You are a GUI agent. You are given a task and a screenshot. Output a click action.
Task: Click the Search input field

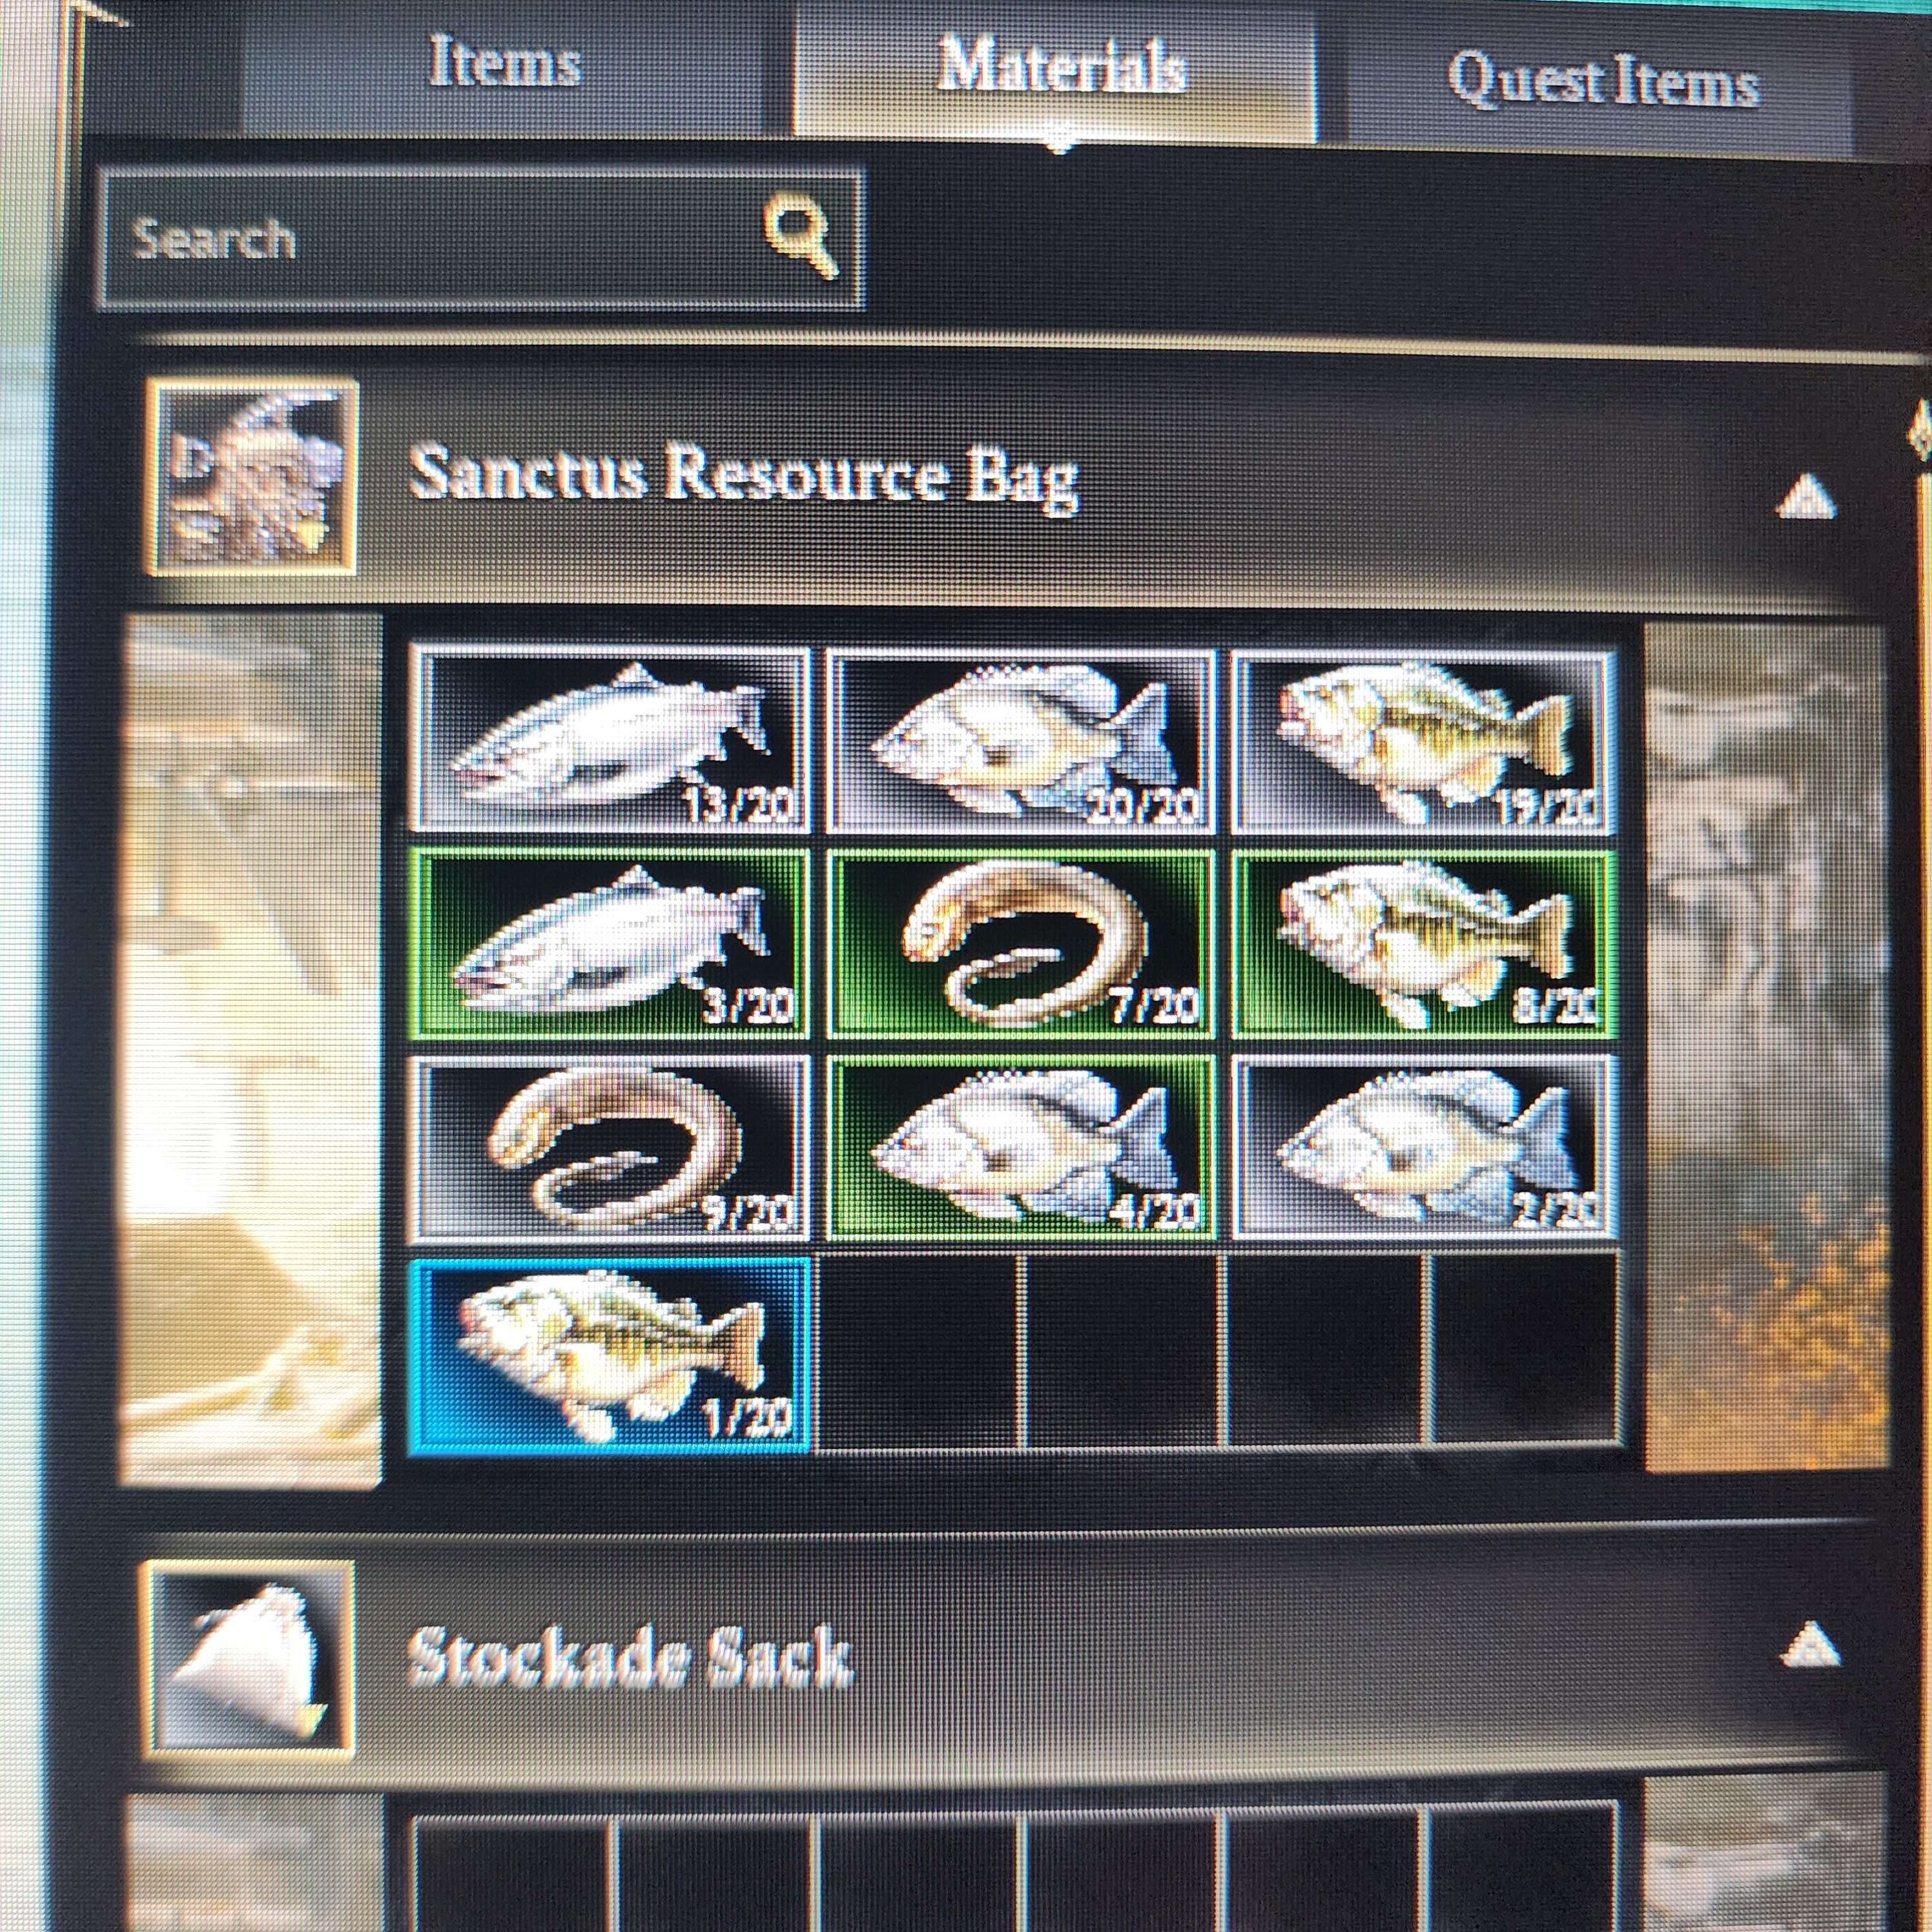pos(482,238)
